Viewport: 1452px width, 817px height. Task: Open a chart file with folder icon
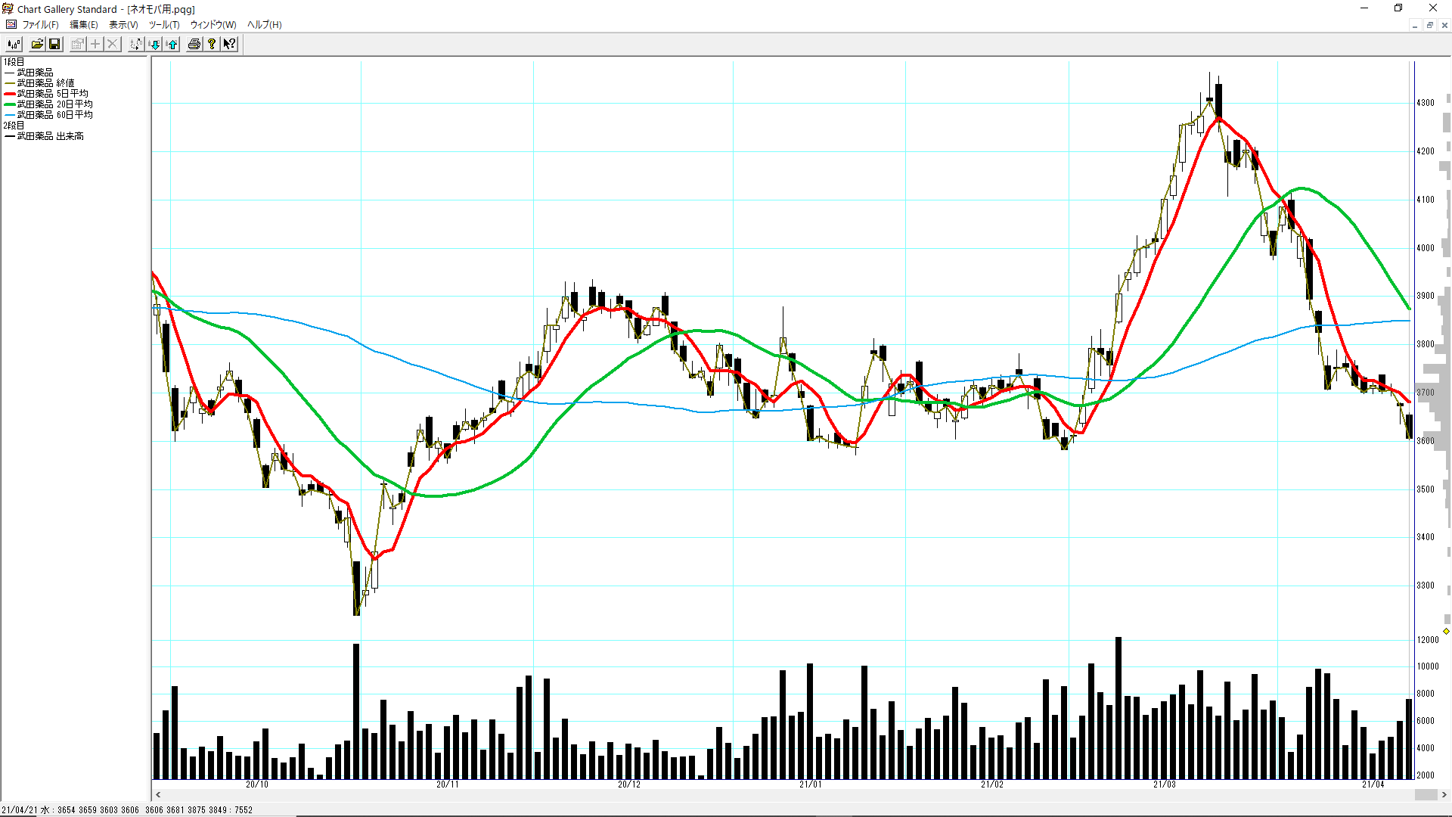pos(36,44)
